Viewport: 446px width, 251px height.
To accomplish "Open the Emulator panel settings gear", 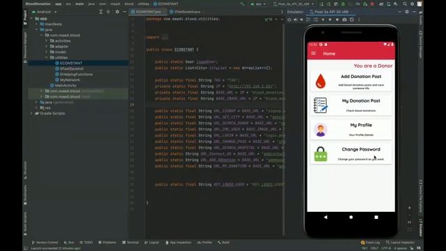I will [407, 12].
